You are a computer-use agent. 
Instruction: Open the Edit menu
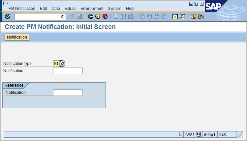coord(43,9)
